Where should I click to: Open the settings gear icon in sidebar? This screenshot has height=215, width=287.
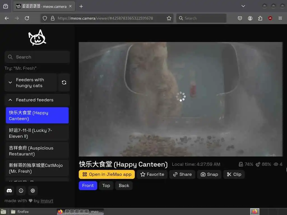33,191
